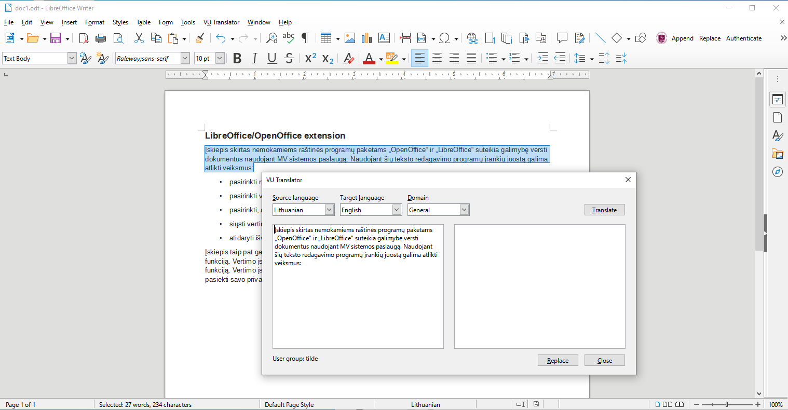This screenshot has width=788, height=410.
Task: Click the Undo arrow icon
Action: tap(221, 38)
